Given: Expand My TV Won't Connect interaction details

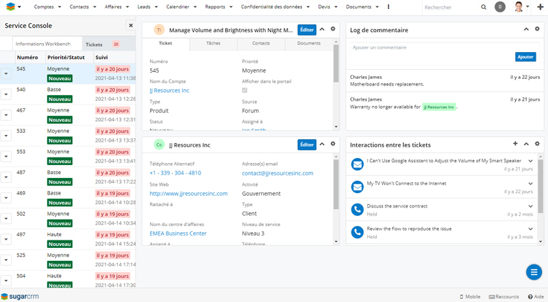Looking at the screenshot, I should pos(530,184).
